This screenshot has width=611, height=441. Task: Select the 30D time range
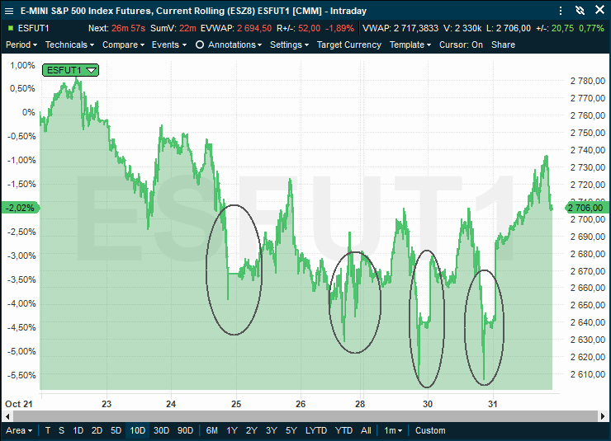(161, 430)
